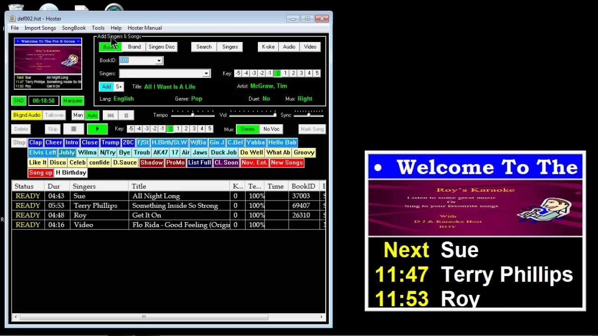This screenshot has height=336, width=598.
Task: Play the Gin J clip
Action: click(217, 143)
